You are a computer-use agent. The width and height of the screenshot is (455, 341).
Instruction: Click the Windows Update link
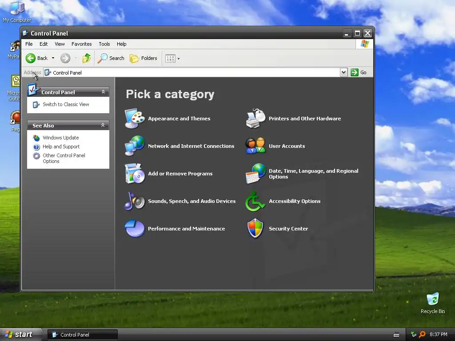click(x=60, y=138)
